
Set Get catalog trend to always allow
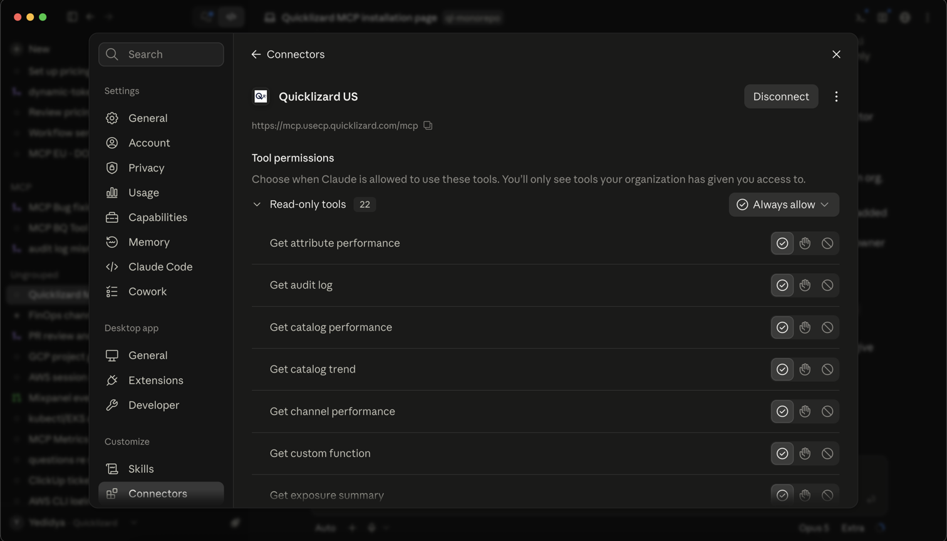click(782, 369)
